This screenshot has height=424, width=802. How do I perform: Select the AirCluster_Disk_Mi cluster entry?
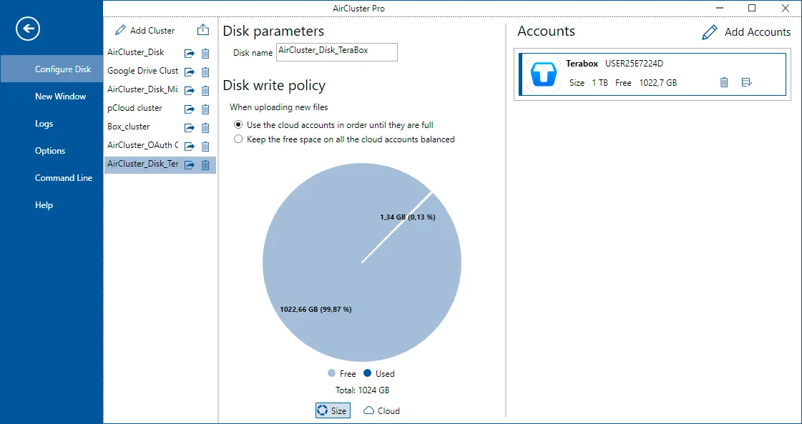142,89
